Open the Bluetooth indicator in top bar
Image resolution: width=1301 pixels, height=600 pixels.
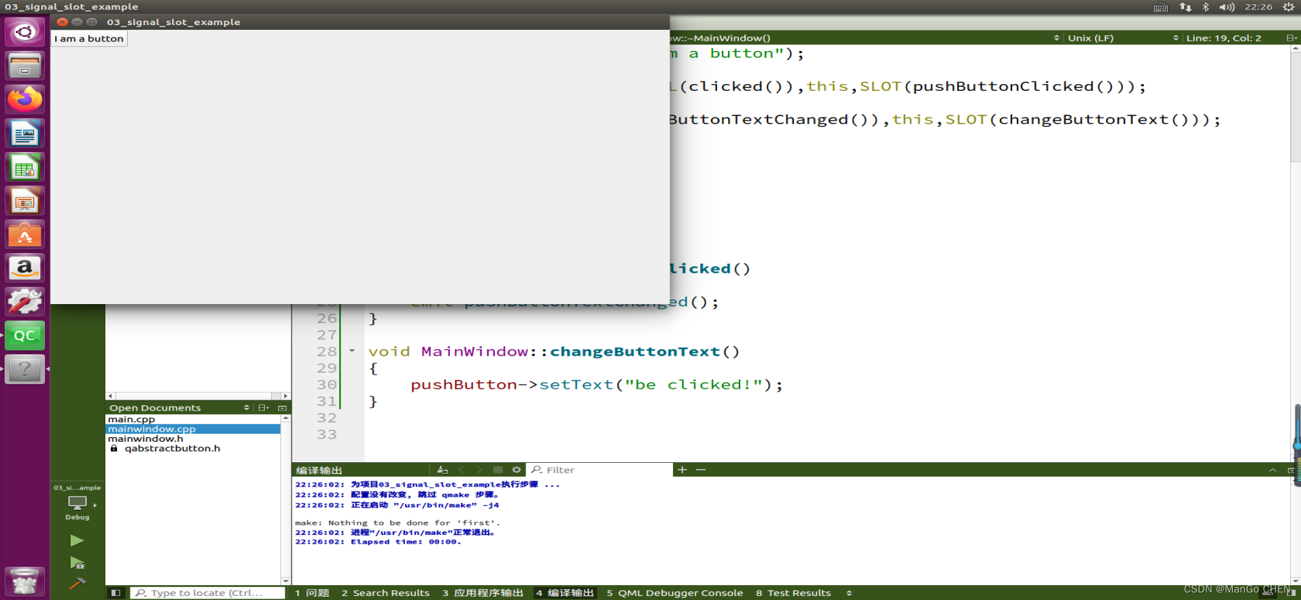point(1206,7)
